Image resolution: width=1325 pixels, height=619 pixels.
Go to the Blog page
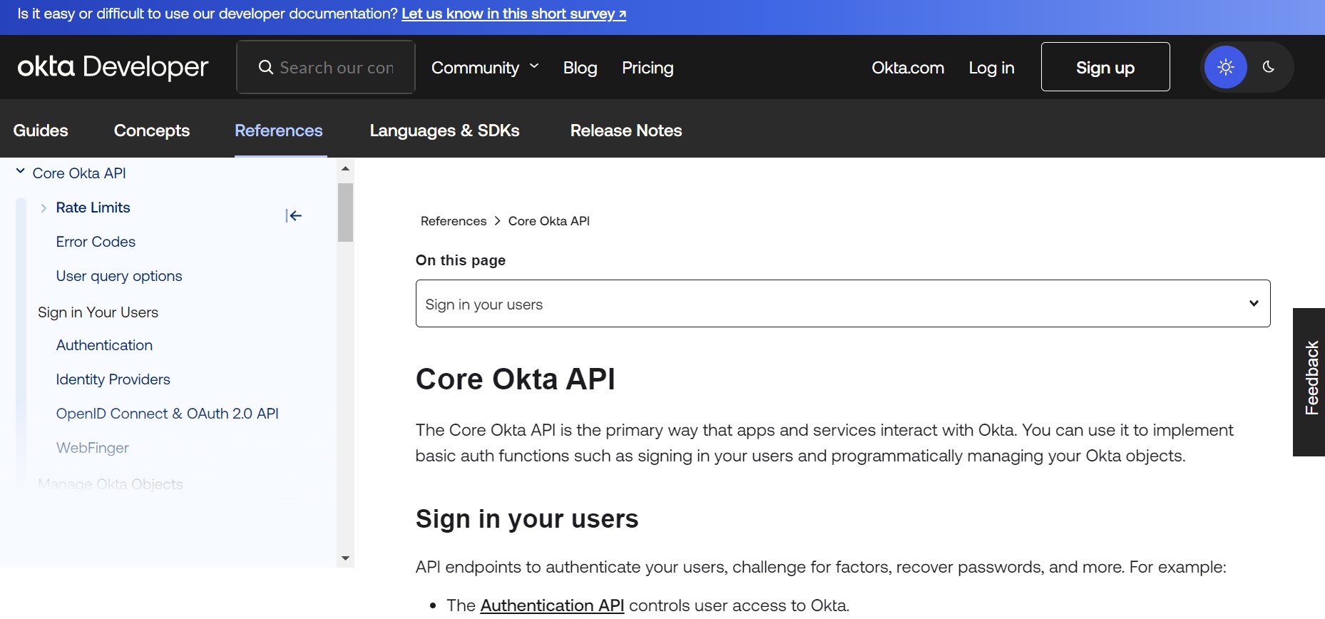click(580, 68)
